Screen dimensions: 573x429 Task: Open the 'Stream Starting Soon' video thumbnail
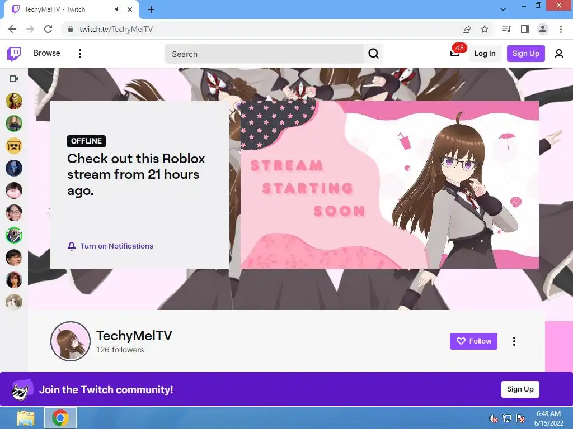point(389,185)
